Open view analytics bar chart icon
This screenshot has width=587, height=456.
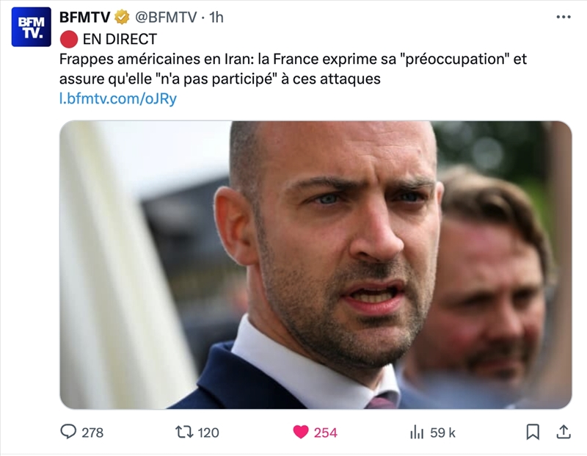coord(417,433)
